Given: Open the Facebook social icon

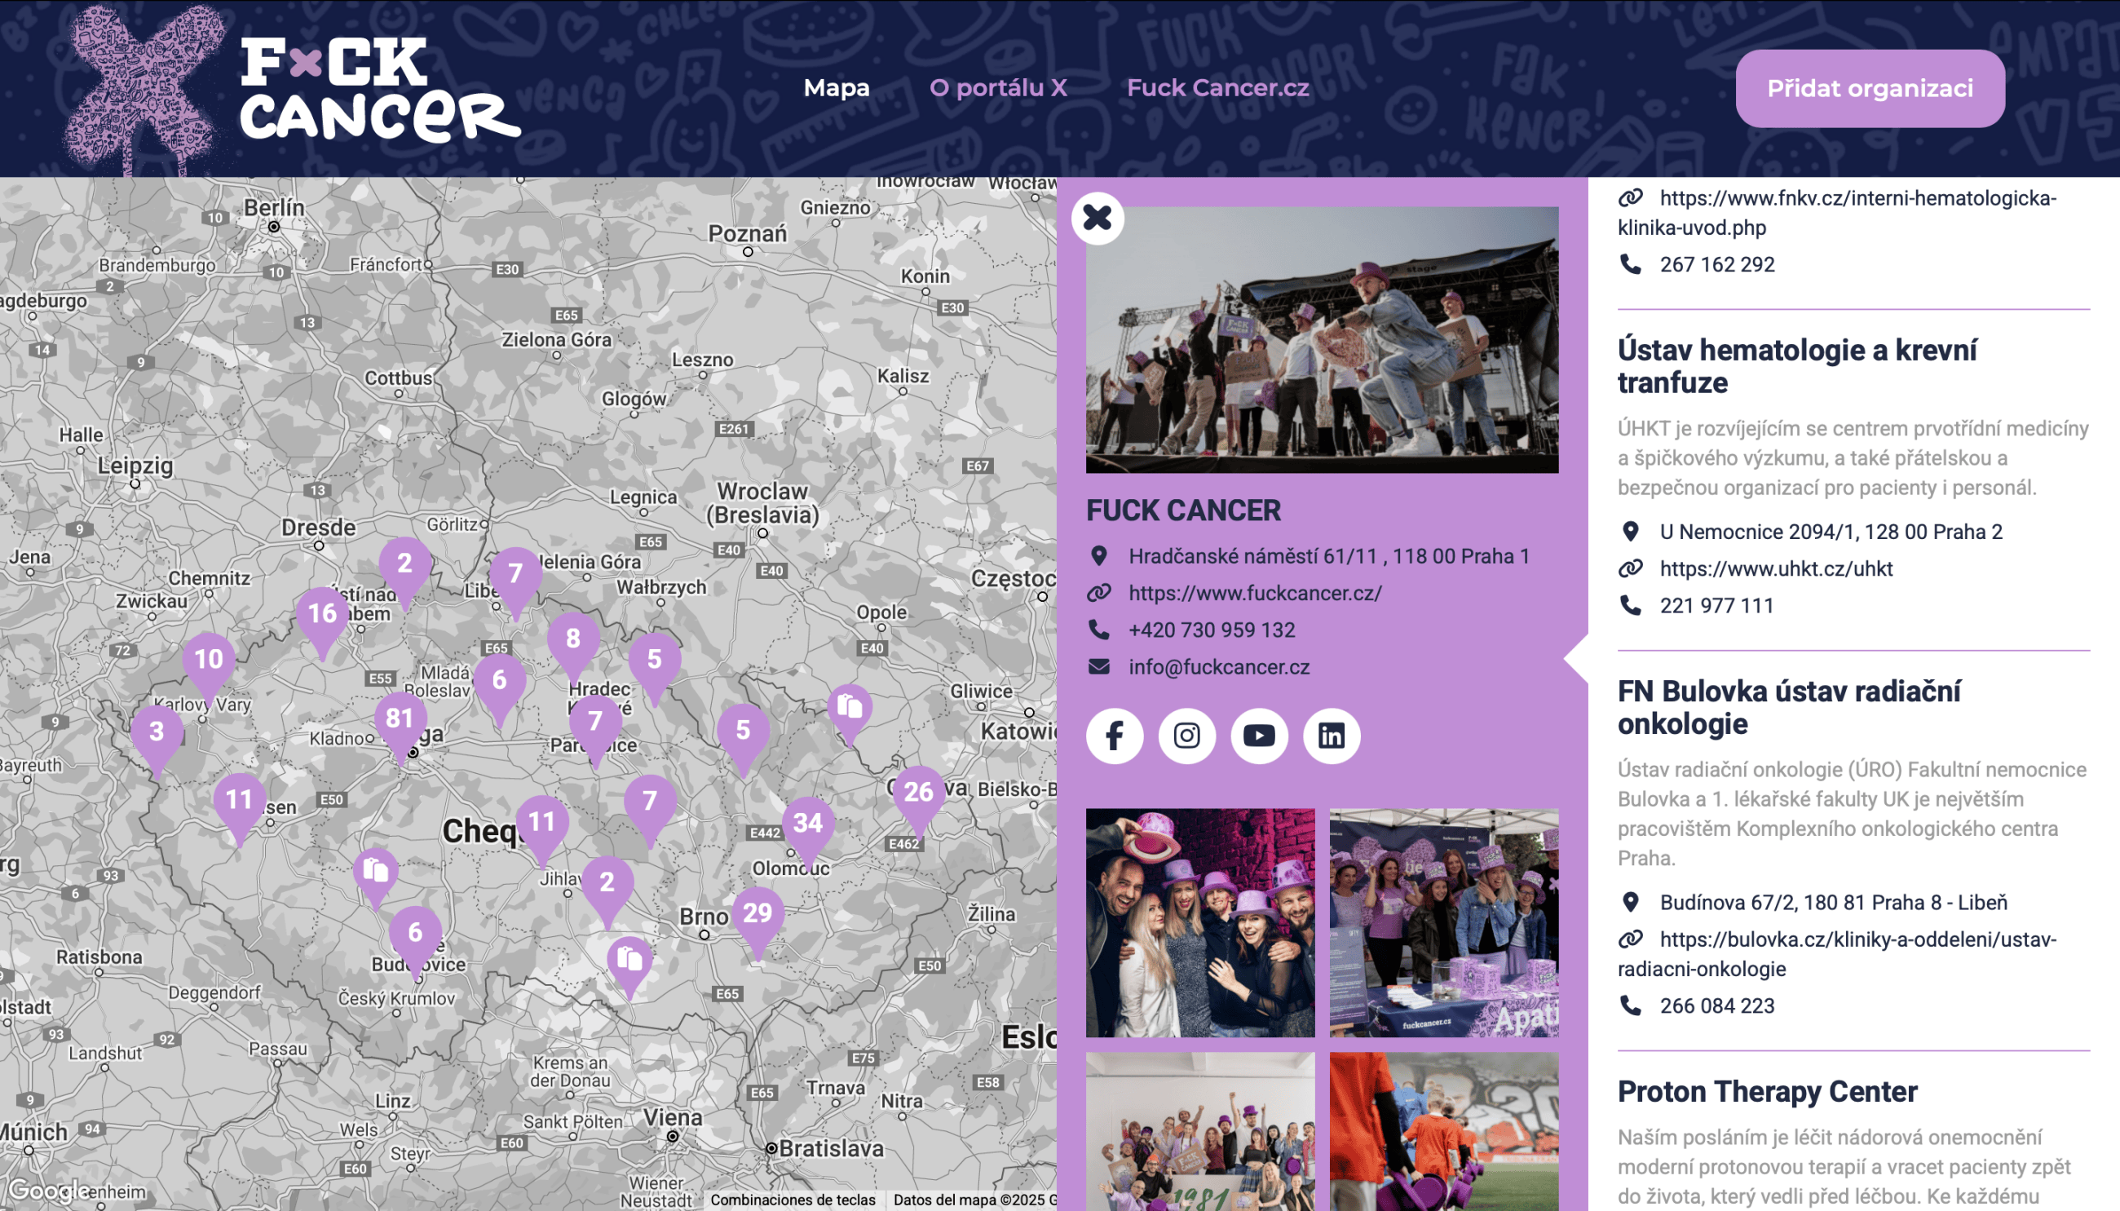Looking at the screenshot, I should (1114, 736).
